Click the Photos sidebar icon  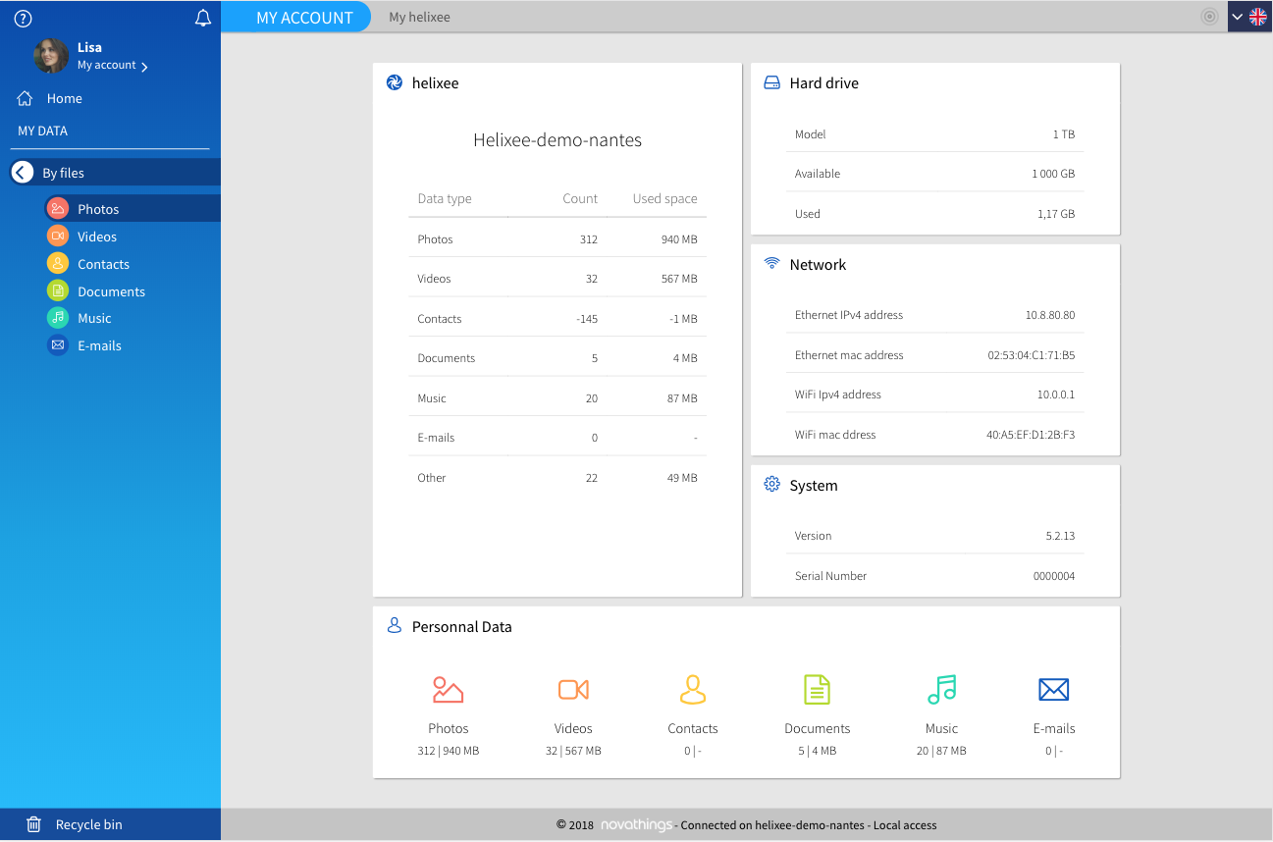click(58, 209)
